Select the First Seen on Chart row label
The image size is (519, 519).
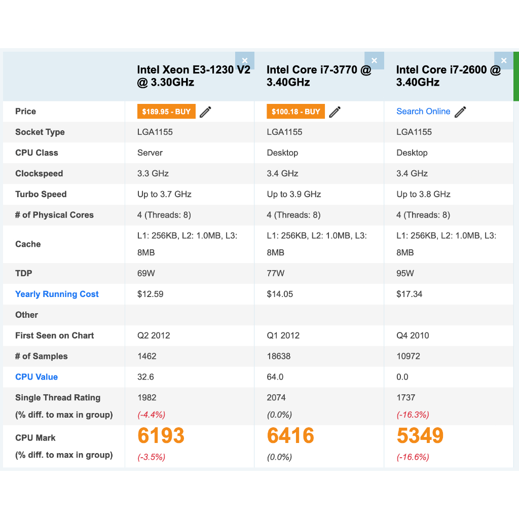pyautogui.click(x=55, y=336)
